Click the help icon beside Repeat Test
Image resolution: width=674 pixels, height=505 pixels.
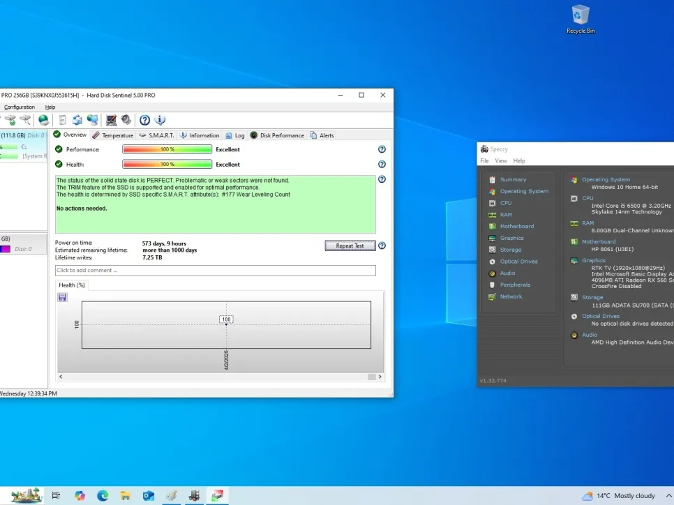click(x=382, y=246)
